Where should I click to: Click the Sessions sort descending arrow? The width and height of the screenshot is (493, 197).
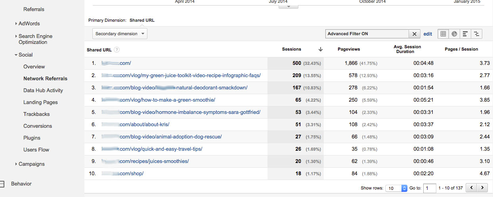pos(320,49)
